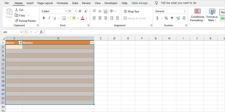This screenshot has width=225, height=112.
Task: Switch to the Data tab
Action: coord(75,3)
